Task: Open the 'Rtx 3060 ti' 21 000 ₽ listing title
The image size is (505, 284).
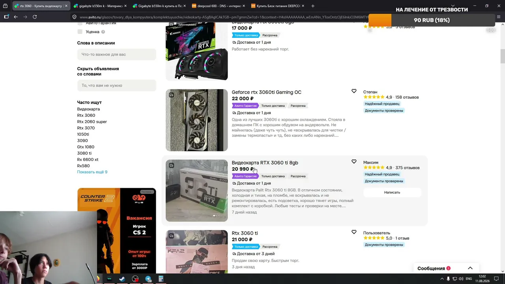Action: coord(245,233)
